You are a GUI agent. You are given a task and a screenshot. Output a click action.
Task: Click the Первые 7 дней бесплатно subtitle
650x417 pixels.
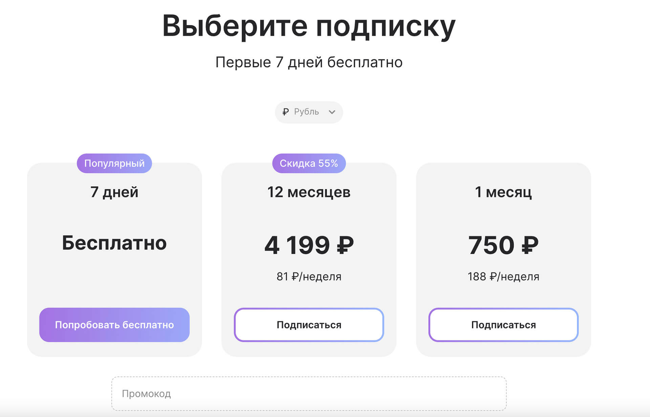[309, 62]
